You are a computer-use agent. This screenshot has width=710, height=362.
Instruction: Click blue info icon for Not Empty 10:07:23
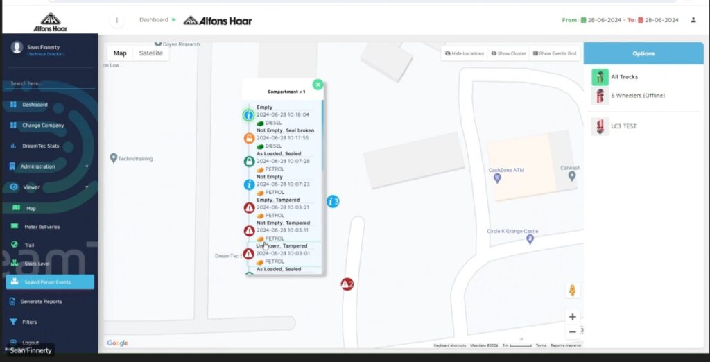[249, 184]
